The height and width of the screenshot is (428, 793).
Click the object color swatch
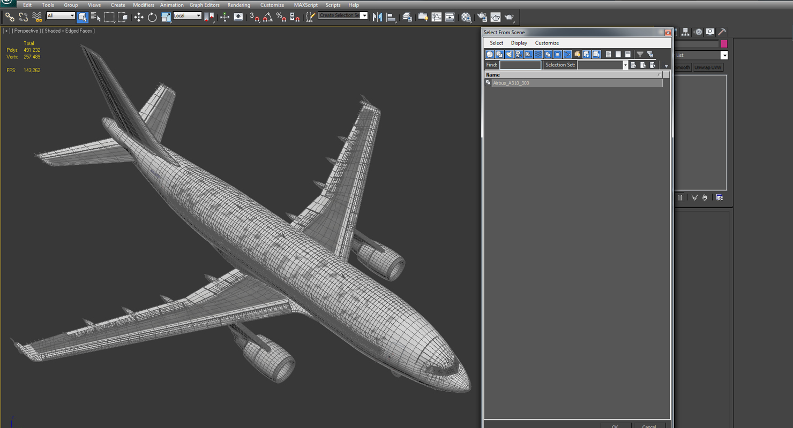pos(724,44)
